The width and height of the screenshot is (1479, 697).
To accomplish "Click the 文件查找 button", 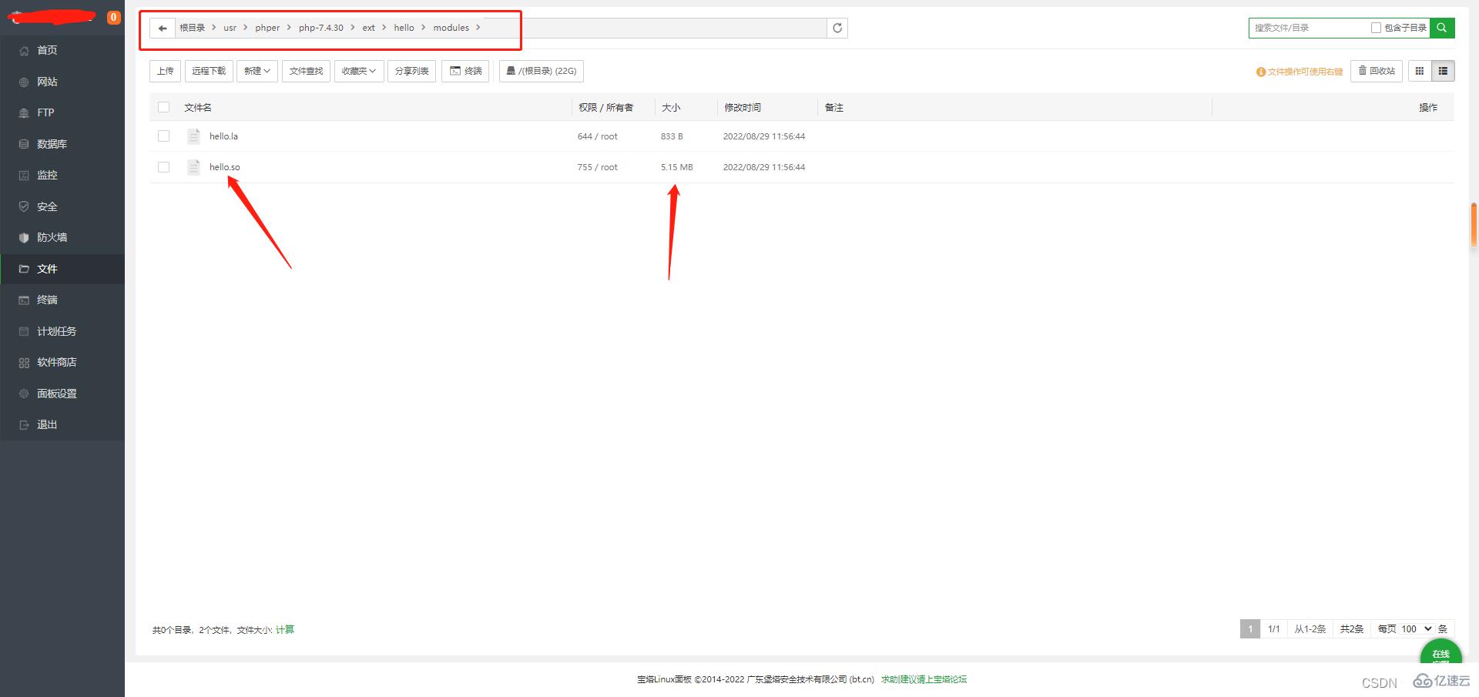I will tap(306, 71).
